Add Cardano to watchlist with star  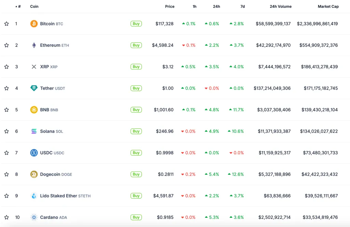click(x=6, y=217)
